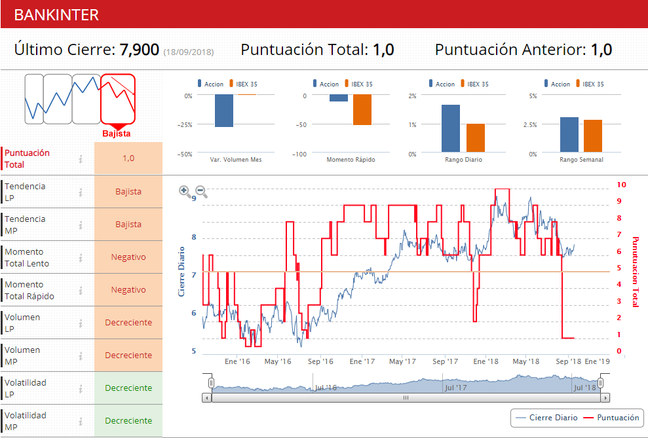The image size is (648, 438).
Task: Click green Decreciente value for Volatilidad MP
Action: click(128, 421)
